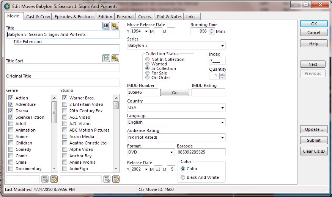Click the OK button
The height and width of the screenshot is (197, 332).
tap(314, 24)
